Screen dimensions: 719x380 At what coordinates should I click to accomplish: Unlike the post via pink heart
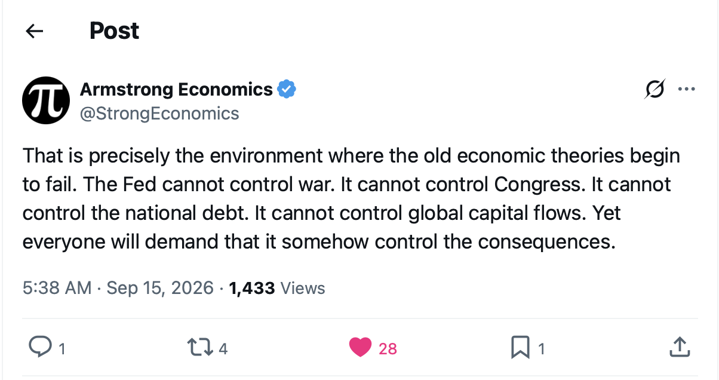[360, 347]
